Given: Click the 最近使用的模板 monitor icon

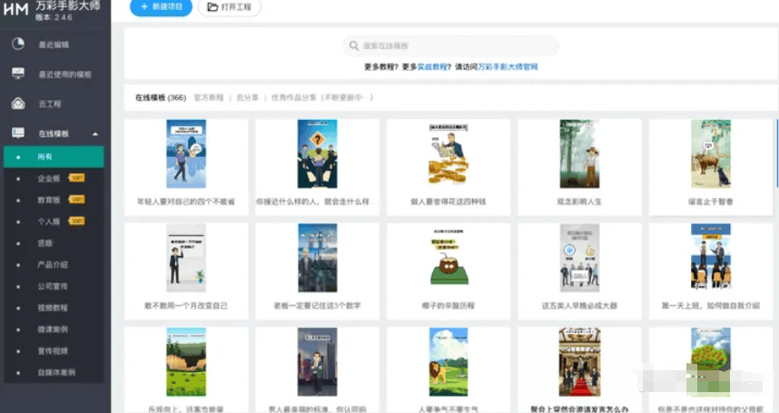Looking at the screenshot, I should (17, 74).
